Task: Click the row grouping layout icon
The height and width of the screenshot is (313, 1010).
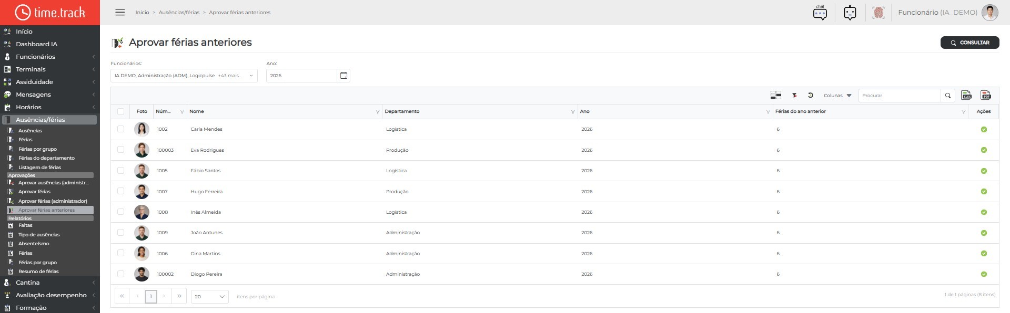Action: tap(776, 95)
